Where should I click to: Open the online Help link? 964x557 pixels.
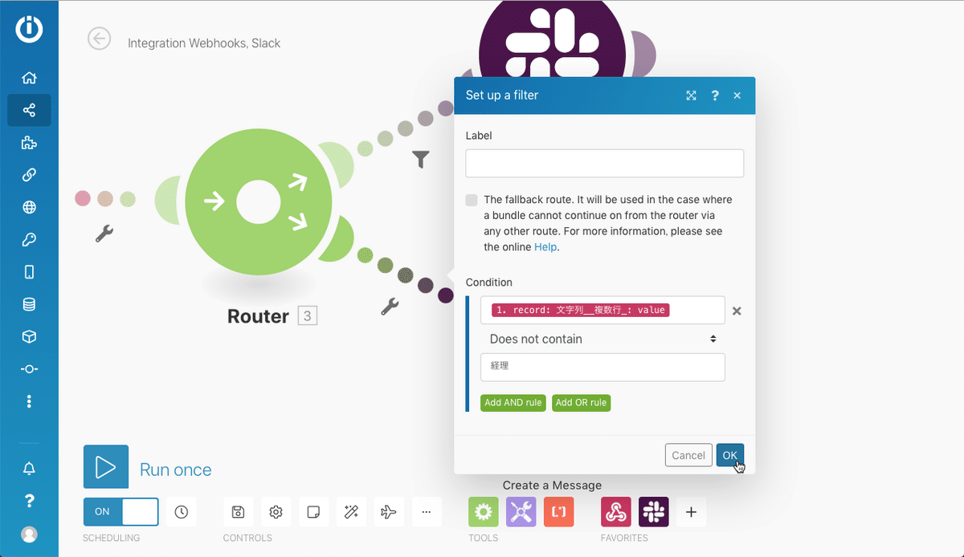[545, 247]
